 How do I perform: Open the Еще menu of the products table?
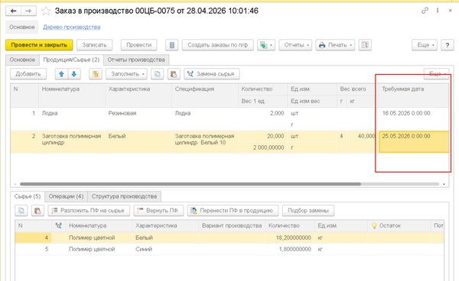[x=436, y=73]
